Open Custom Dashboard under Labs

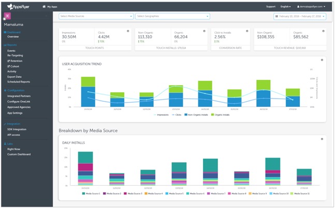click(19, 155)
